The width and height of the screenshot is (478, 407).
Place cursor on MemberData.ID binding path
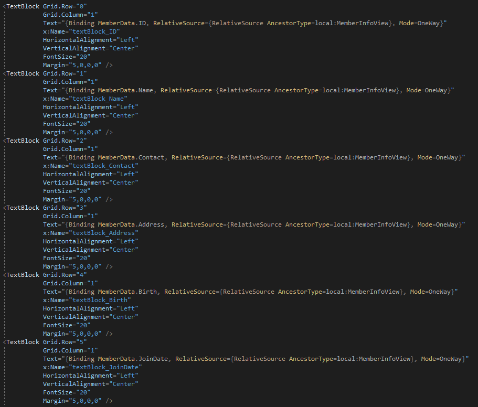pos(122,23)
